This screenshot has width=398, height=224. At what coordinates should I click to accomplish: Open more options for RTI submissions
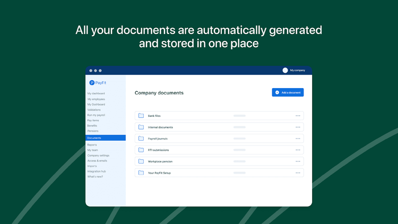tap(298, 150)
